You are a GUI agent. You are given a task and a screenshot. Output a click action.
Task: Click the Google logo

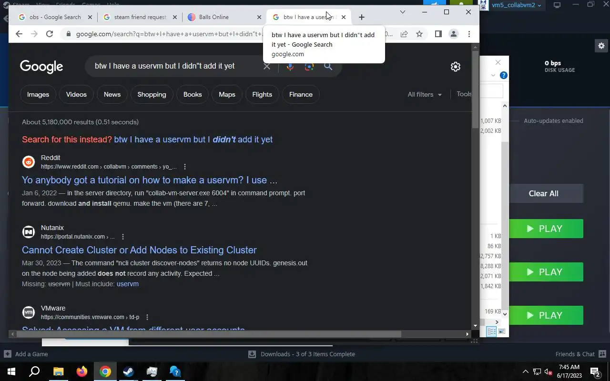click(41, 67)
